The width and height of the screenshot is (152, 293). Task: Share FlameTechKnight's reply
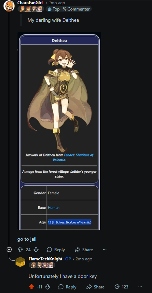pos(96,287)
